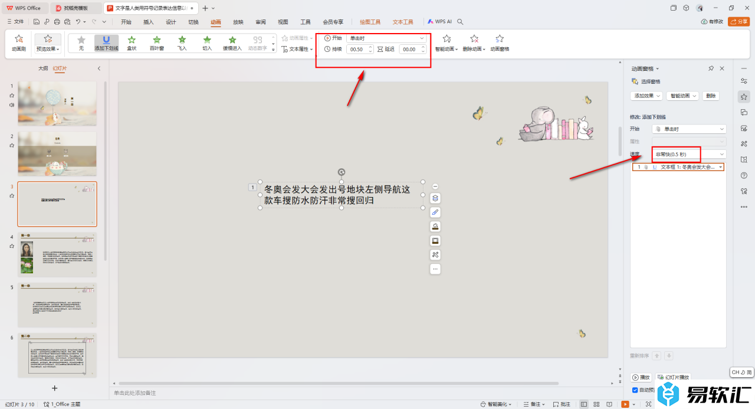Select the 盒状 box animation effect

click(132, 43)
